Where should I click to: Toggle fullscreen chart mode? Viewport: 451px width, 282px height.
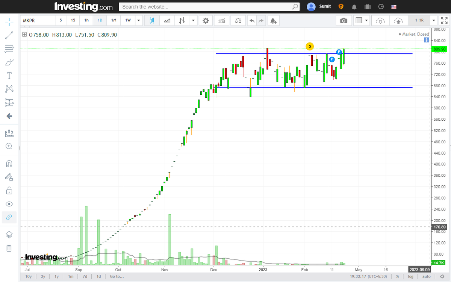pyautogui.click(x=444, y=21)
